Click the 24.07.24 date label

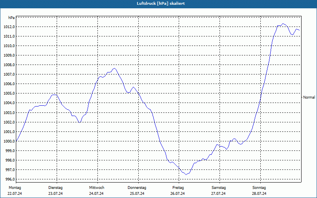point(96,194)
